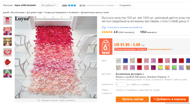Click the translate icon beside English title link

point(104,27)
